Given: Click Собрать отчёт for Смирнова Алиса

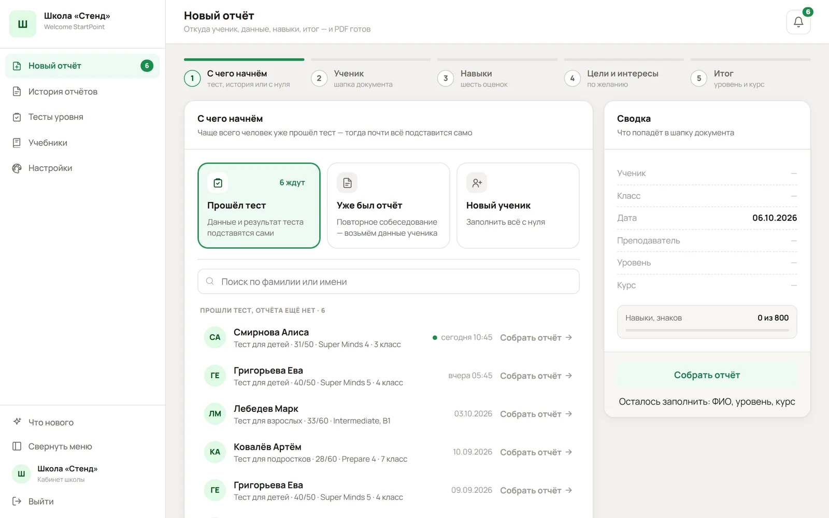Looking at the screenshot, I should tap(536, 338).
